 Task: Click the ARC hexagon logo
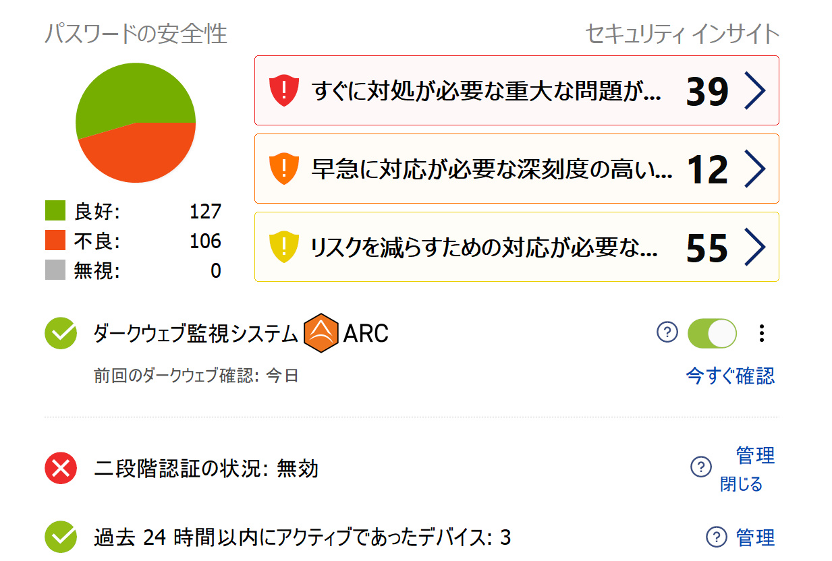tap(321, 333)
